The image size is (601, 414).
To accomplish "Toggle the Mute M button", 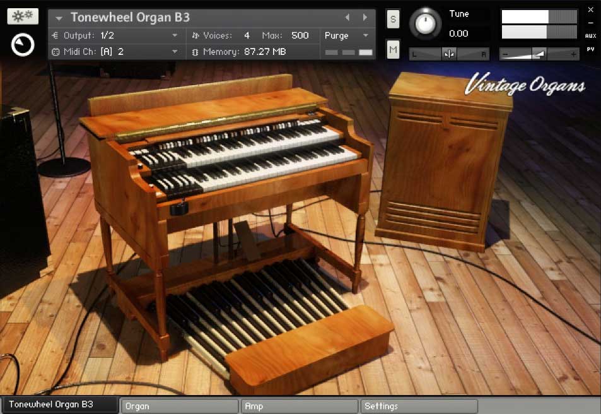I will (x=393, y=49).
